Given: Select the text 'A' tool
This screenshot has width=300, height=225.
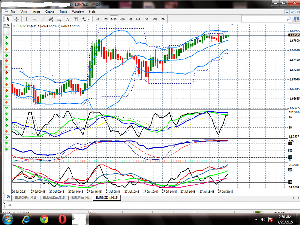Looking at the screenshot, I should coord(67,19).
